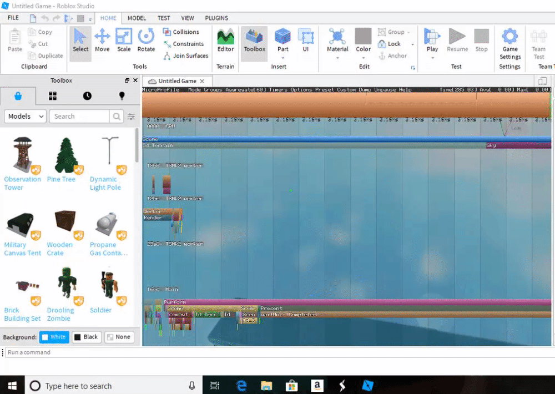Choose the Rotate tool
This screenshot has width=555, height=394.
tap(146, 41)
